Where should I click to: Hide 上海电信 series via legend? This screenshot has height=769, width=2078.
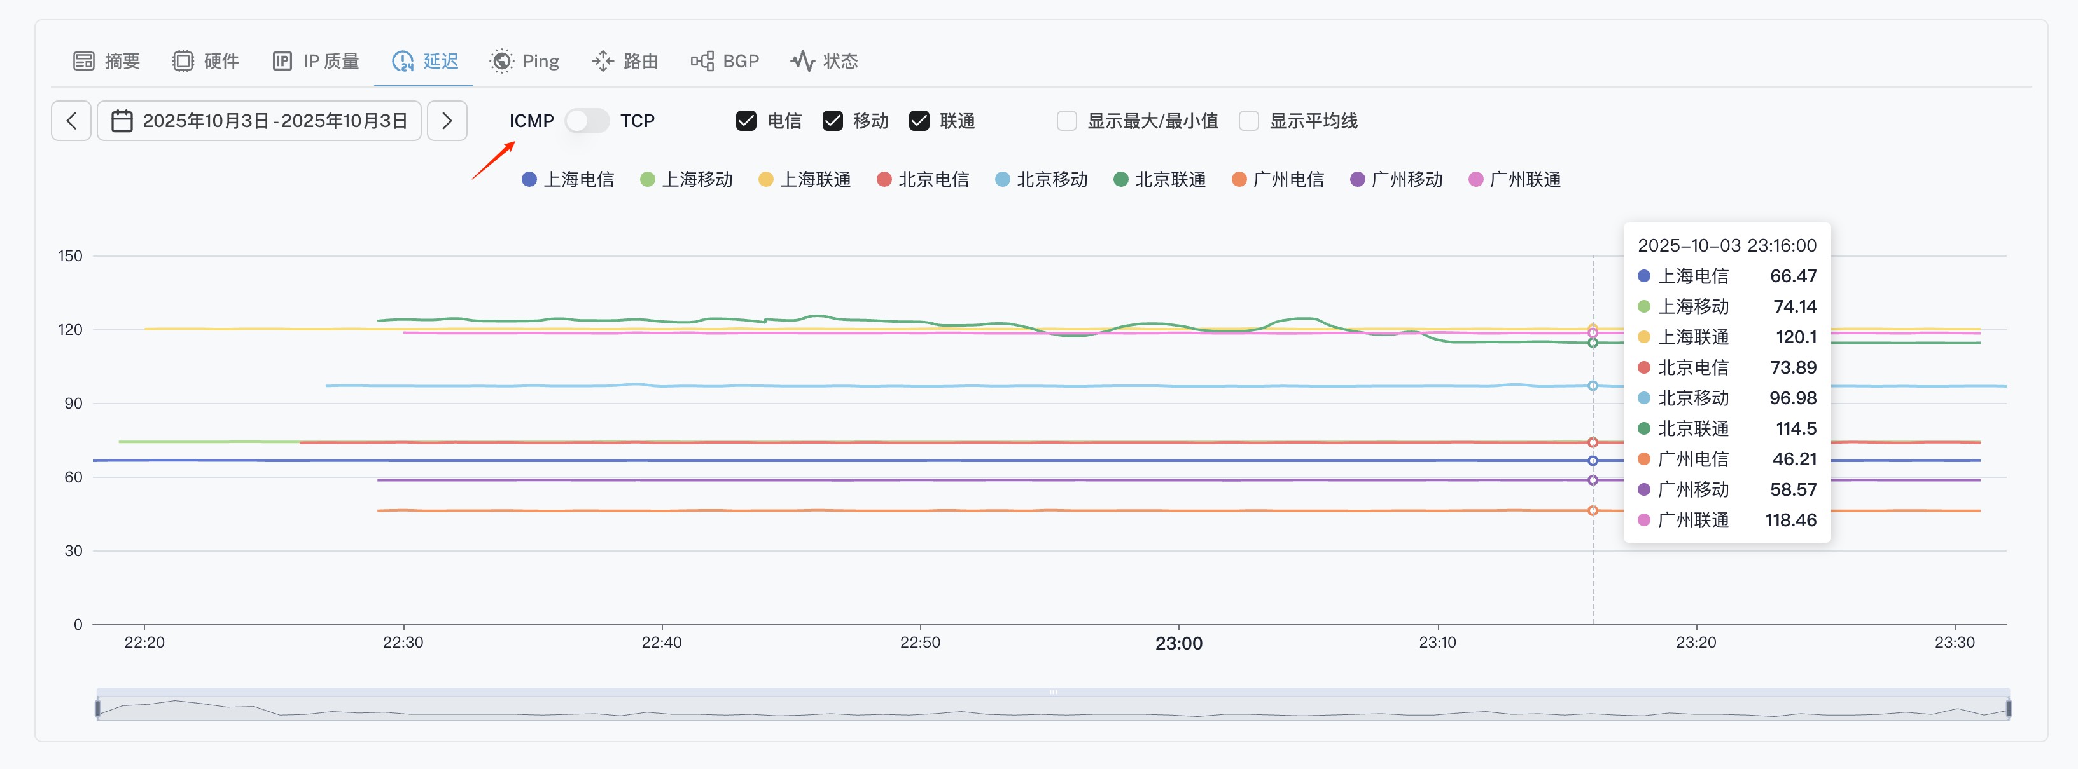[568, 179]
